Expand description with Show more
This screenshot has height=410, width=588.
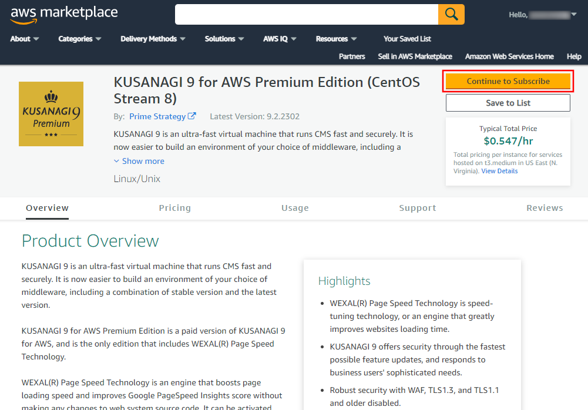[x=139, y=161]
